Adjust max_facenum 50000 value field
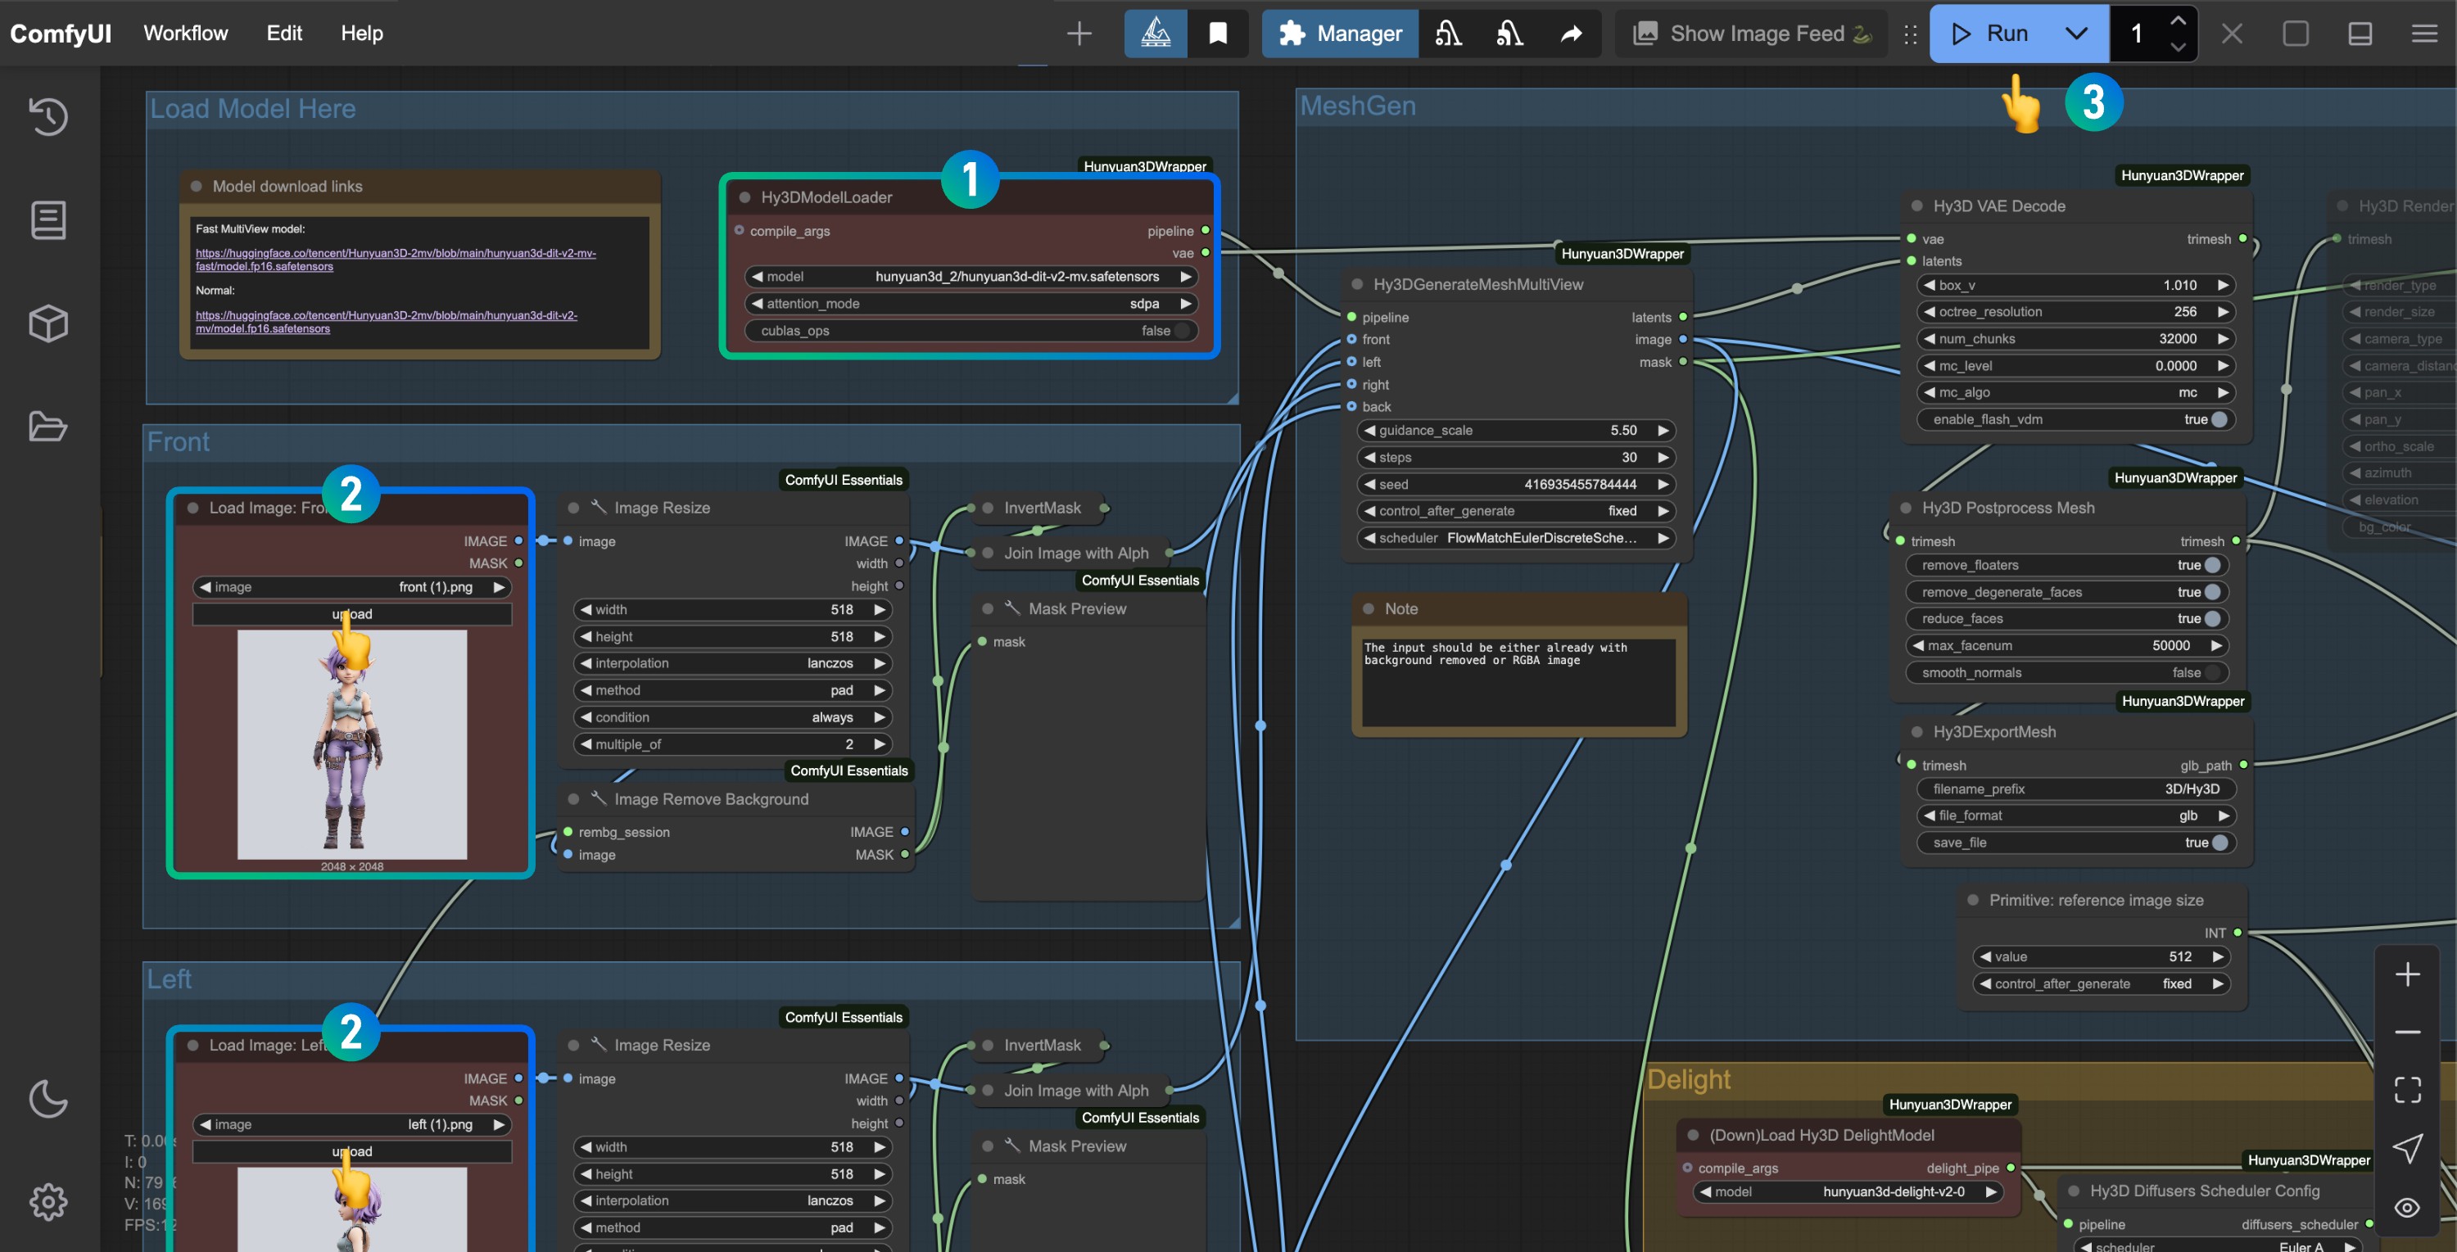This screenshot has height=1252, width=2457. (x=2067, y=645)
